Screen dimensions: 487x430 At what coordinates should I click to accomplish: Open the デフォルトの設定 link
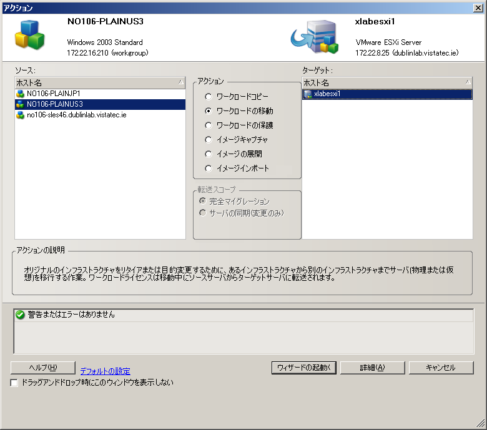click(106, 371)
